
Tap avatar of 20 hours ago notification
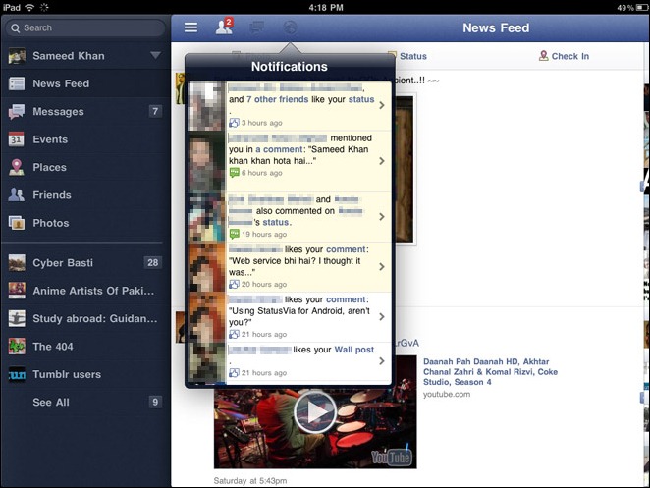point(206,267)
